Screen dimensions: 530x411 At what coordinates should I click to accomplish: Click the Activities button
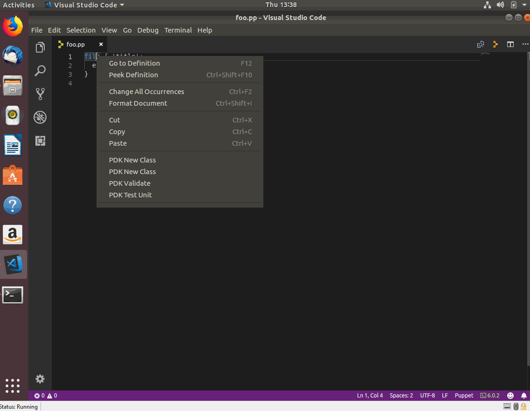coord(19,5)
